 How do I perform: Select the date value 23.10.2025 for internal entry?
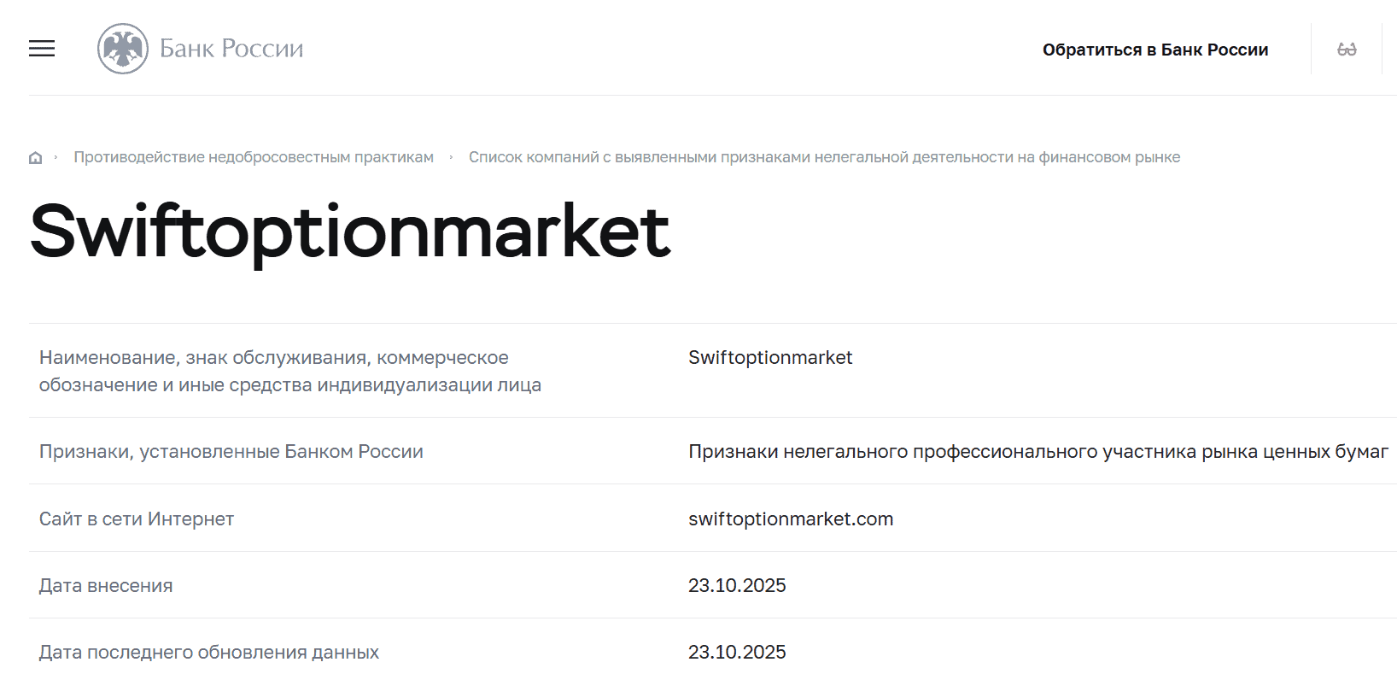coord(737,585)
